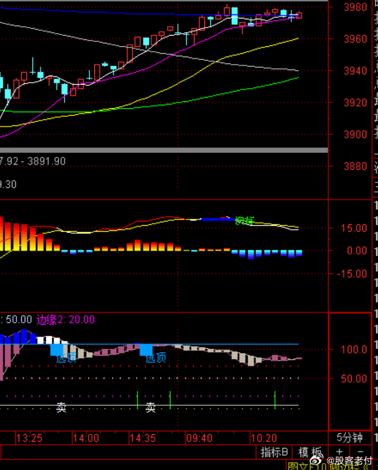Click the 图文F10 link at bottom

click(307, 467)
